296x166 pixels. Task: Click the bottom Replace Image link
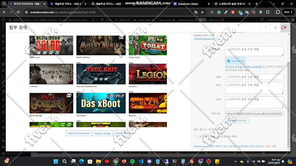201,146
